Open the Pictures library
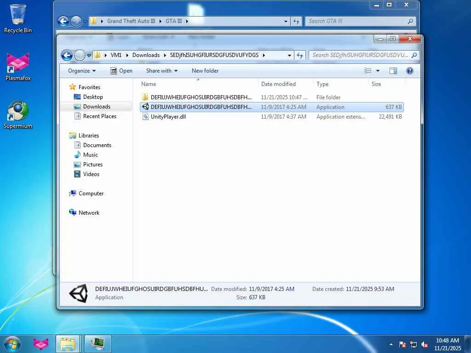The image size is (471, 353). (93, 164)
